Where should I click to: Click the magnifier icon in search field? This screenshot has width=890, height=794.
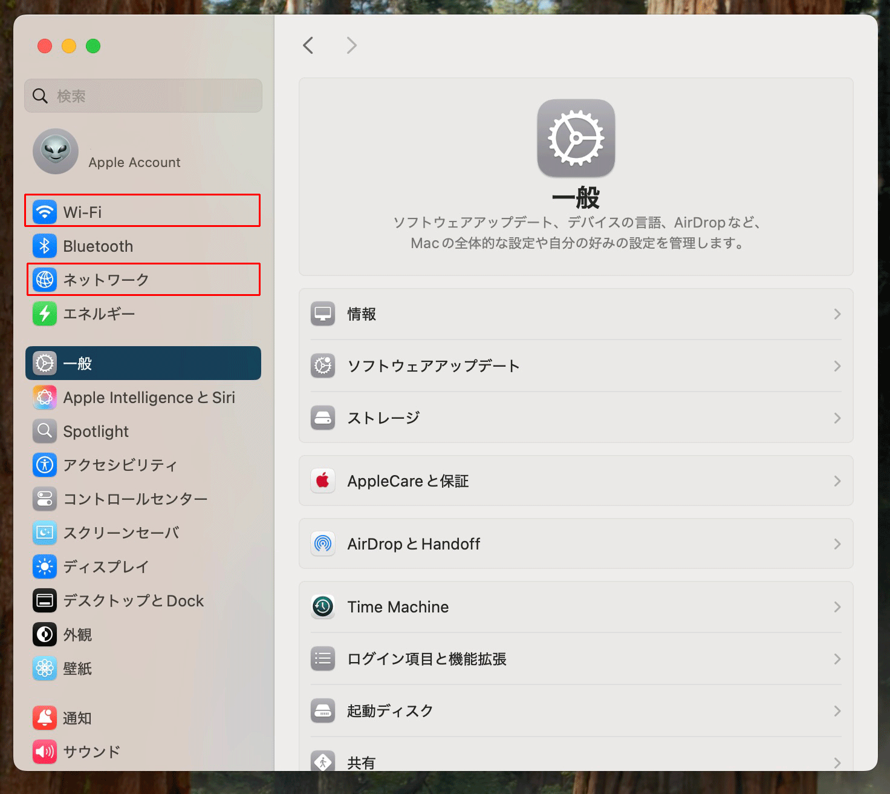[x=40, y=96]
